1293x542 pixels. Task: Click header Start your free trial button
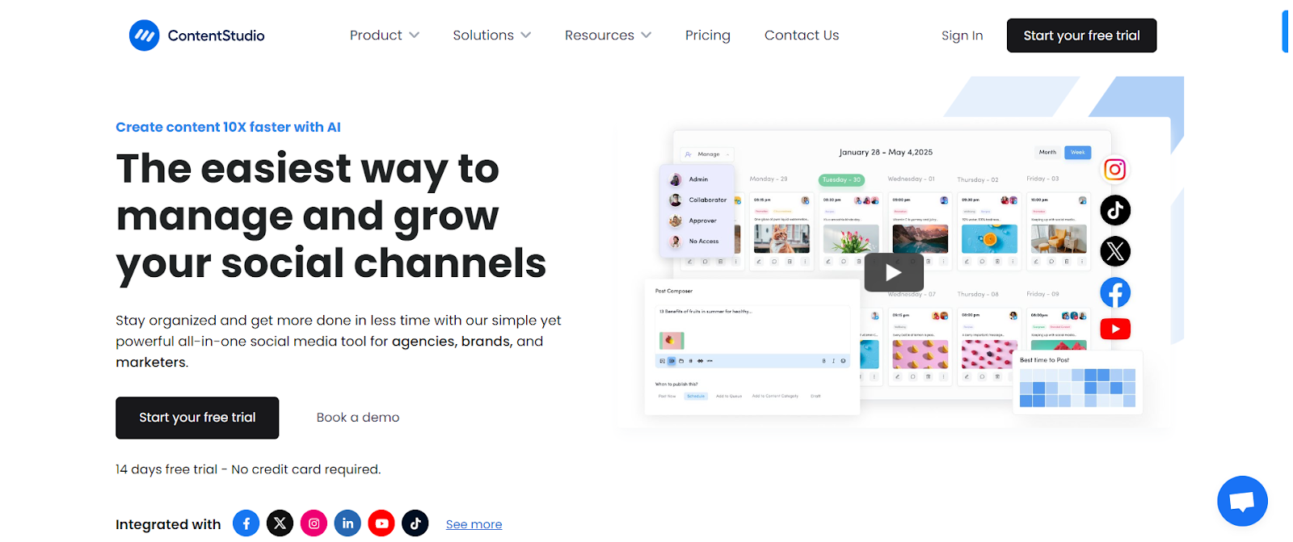[x=1081, y=36]
